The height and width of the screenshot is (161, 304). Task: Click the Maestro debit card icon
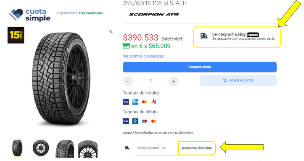point(145,121)
